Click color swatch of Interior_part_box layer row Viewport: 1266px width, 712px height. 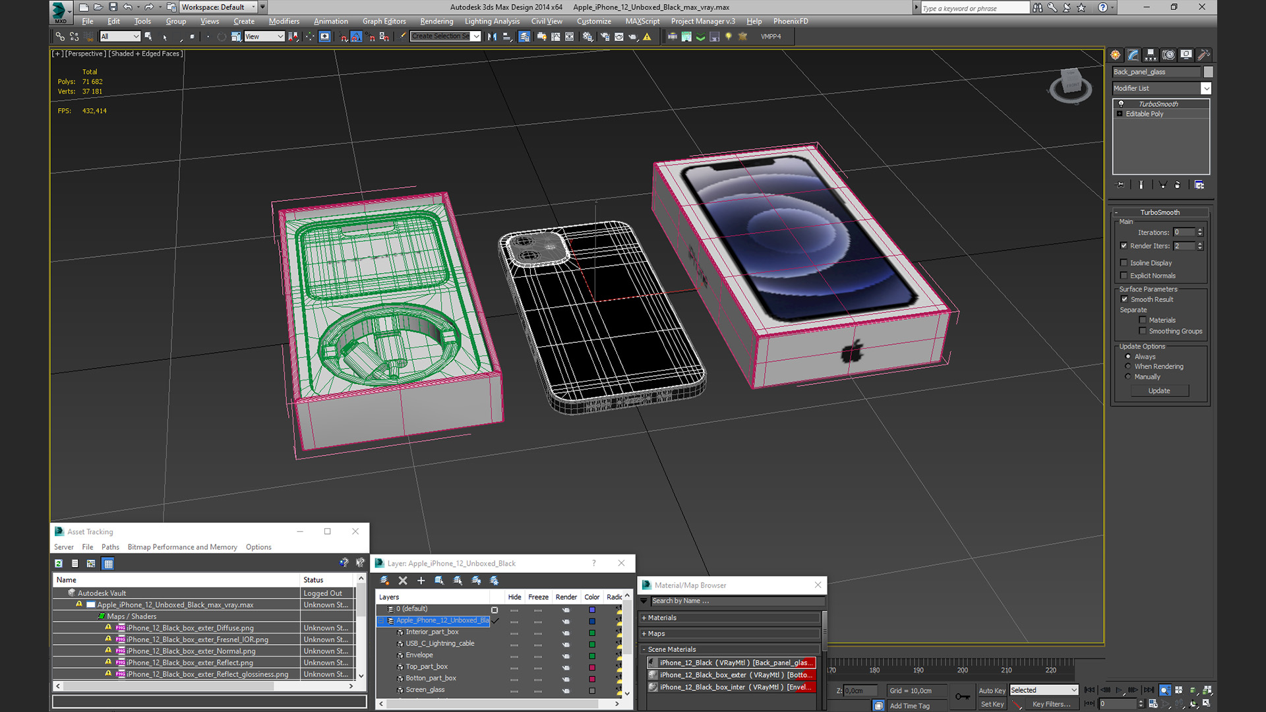(592, 632)
